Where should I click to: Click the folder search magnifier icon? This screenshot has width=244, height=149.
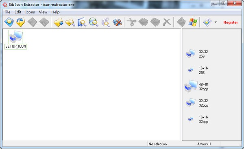click(x=70, y=22)
